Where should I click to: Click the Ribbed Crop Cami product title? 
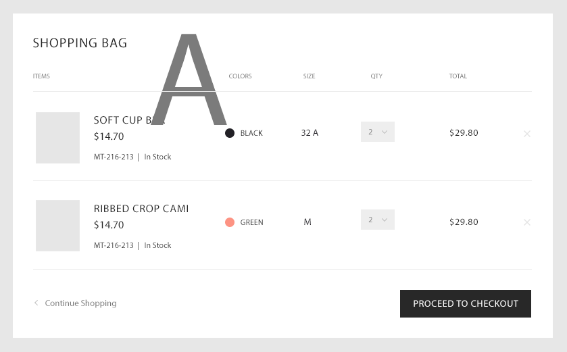141,209
